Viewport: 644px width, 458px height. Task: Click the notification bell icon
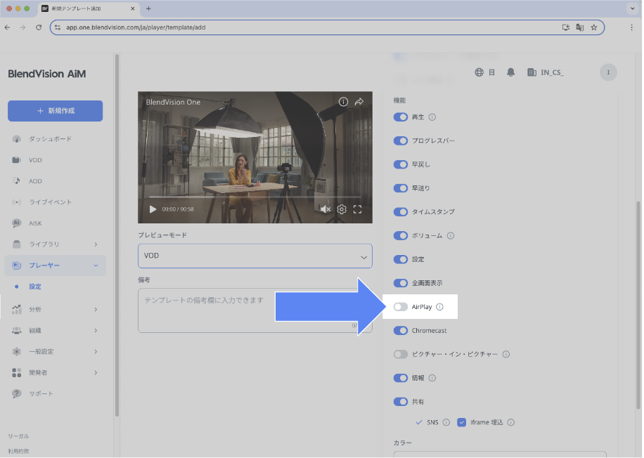[x=510, y=72]
